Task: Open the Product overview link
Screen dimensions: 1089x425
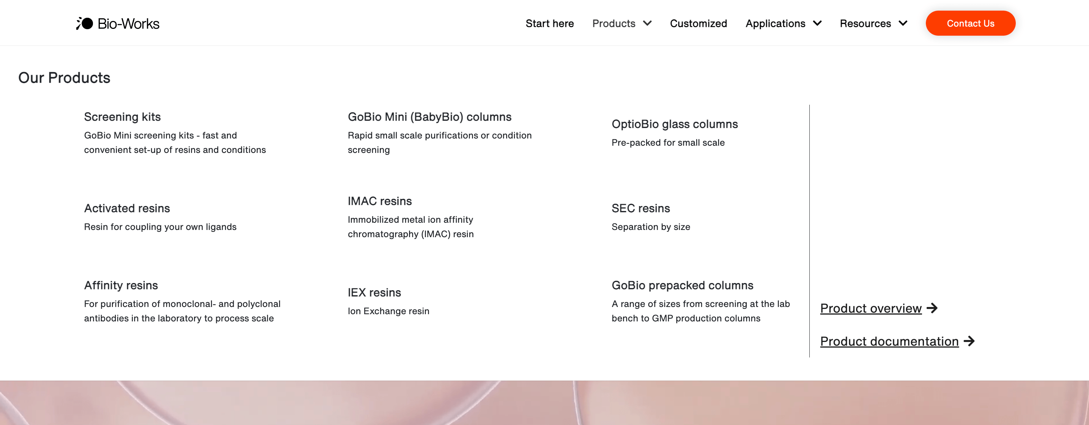Action: click(x=870, y=308)
